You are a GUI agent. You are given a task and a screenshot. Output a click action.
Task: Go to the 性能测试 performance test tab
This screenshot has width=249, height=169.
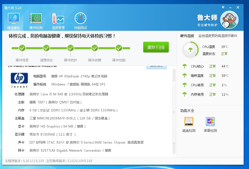tap(80, 21)
